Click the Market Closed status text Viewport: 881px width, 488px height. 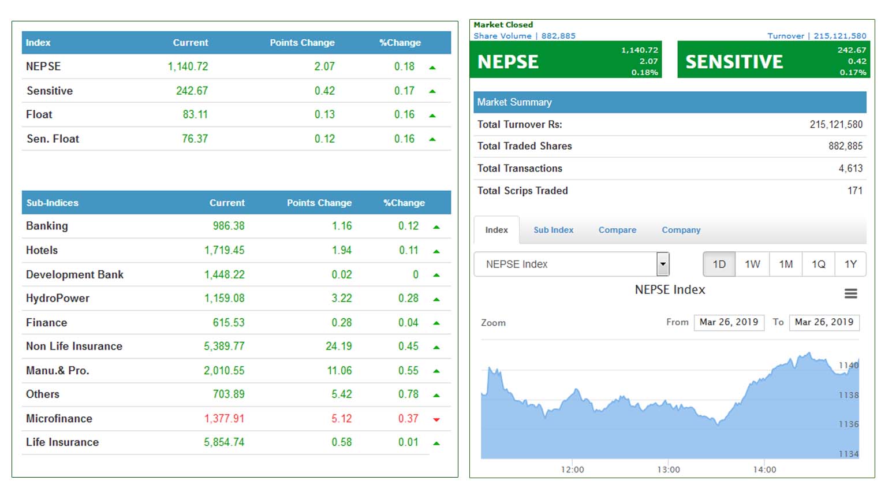coord(503,25)
